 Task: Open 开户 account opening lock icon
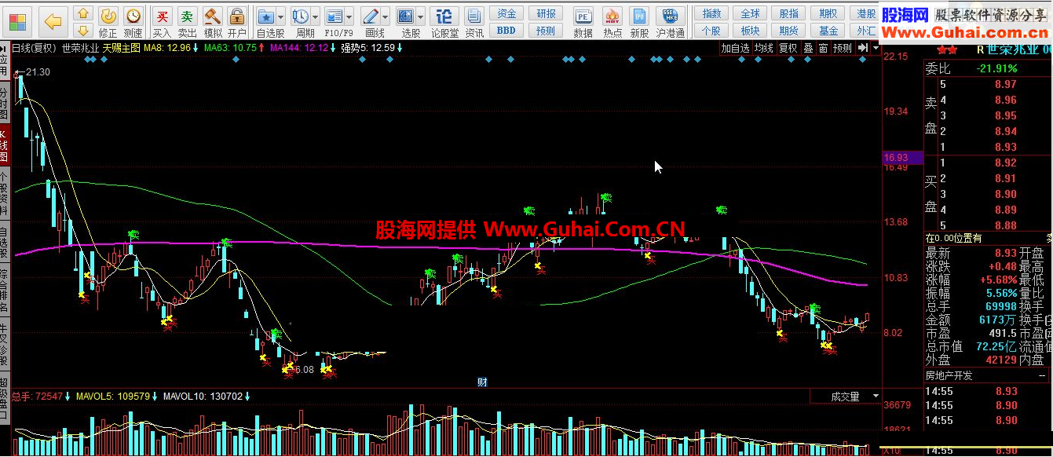(236, 23)
